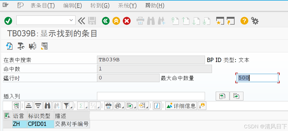The width and height of the screenshot is (288, 131).
Task: Open the 编辑(E) menu
Action: coord(73,6)
